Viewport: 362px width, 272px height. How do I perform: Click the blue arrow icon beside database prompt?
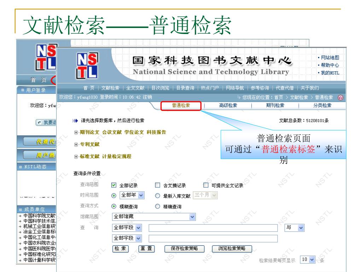click(x=75, y=120)
